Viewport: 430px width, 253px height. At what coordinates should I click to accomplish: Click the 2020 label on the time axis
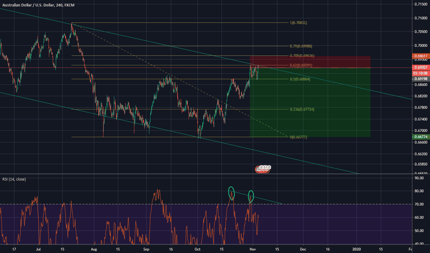(x=357, y=249)
